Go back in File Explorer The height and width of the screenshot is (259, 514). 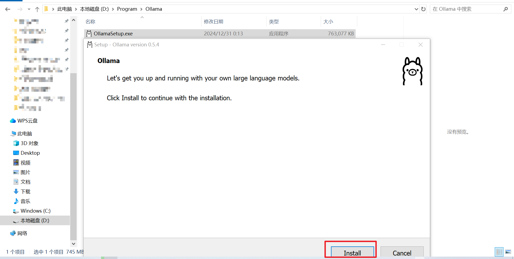click(x=8, y=9)
